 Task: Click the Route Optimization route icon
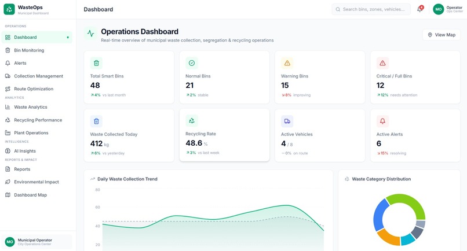tap(8, 89)
